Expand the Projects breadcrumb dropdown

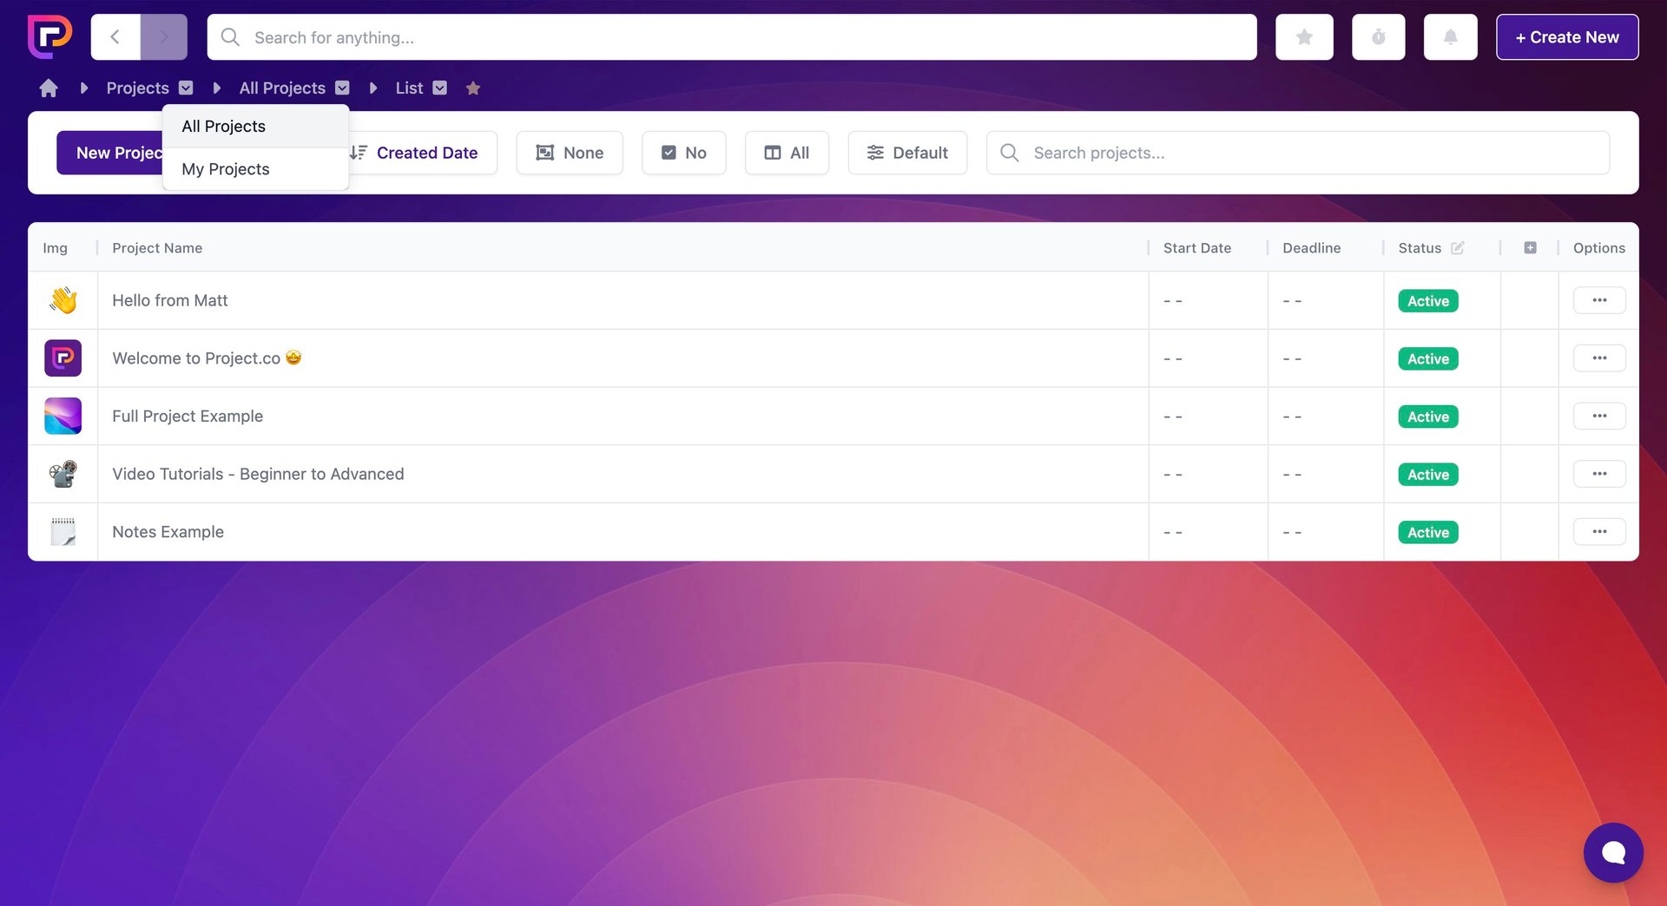click(186, 88)
